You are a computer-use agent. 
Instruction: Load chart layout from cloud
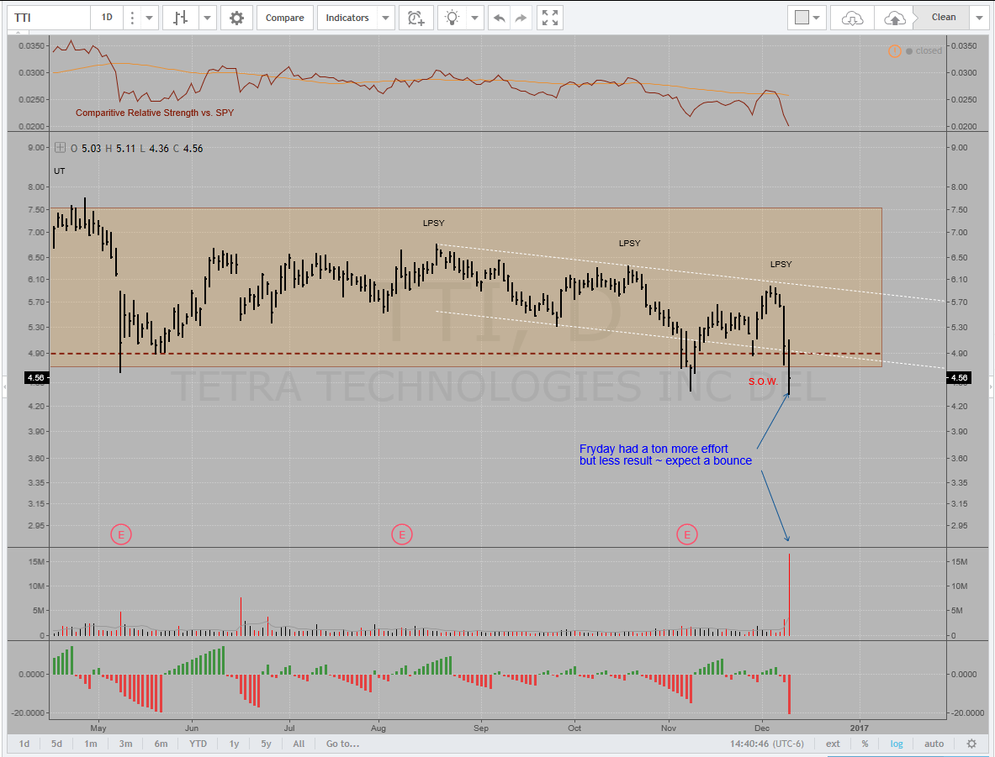(x=852, y=18)
